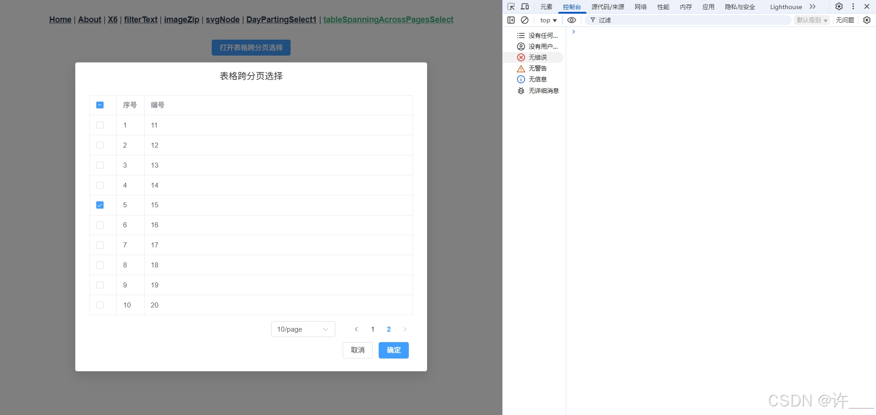Image resolution: width=876 pixels, height=415 pixels.
Task: Focus the console '过滤' filter field
Action: (688, 20)
